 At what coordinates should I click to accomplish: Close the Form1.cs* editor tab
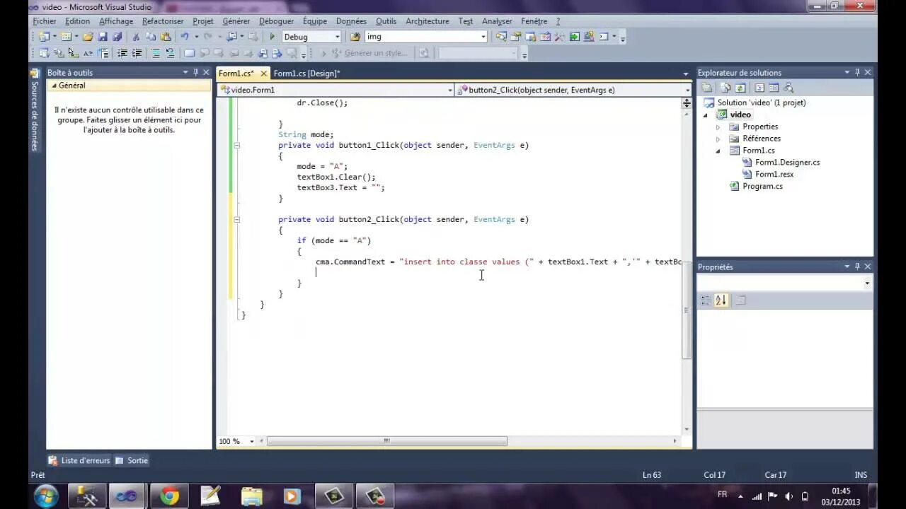(x=263, y=74)
